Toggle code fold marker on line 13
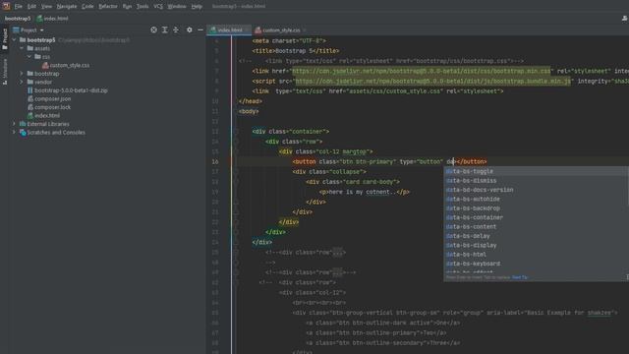 point(236,131)
